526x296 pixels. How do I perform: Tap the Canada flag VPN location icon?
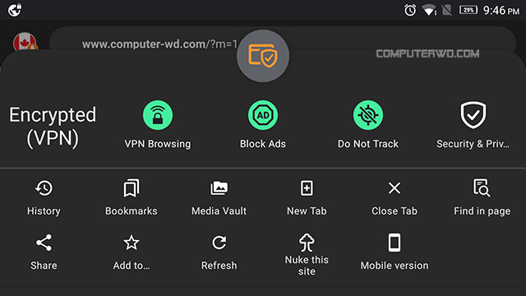point(25,42)
